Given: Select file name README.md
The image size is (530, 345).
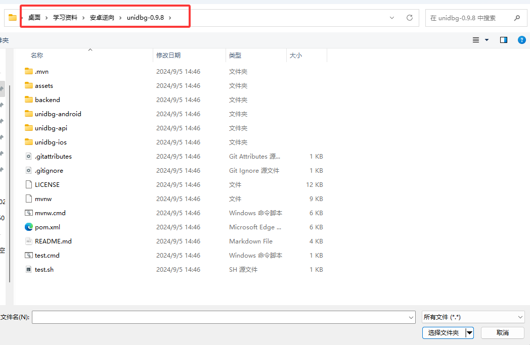Looking at the screenshot, I should coord(53,241).
